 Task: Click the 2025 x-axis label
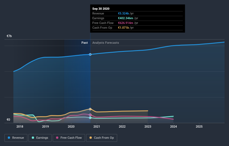point(199,126)
